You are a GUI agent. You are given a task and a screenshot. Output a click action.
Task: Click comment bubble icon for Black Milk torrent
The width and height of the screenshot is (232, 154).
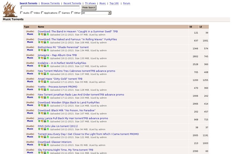(42, 113)
